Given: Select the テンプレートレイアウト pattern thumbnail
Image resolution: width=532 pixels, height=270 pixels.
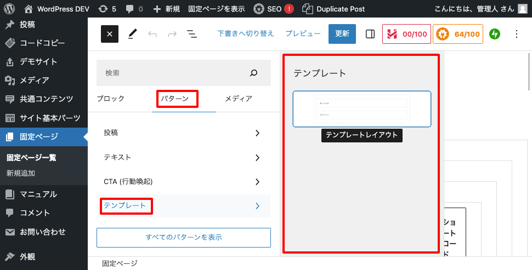Looking at the screenshot, I should point(361,109).
